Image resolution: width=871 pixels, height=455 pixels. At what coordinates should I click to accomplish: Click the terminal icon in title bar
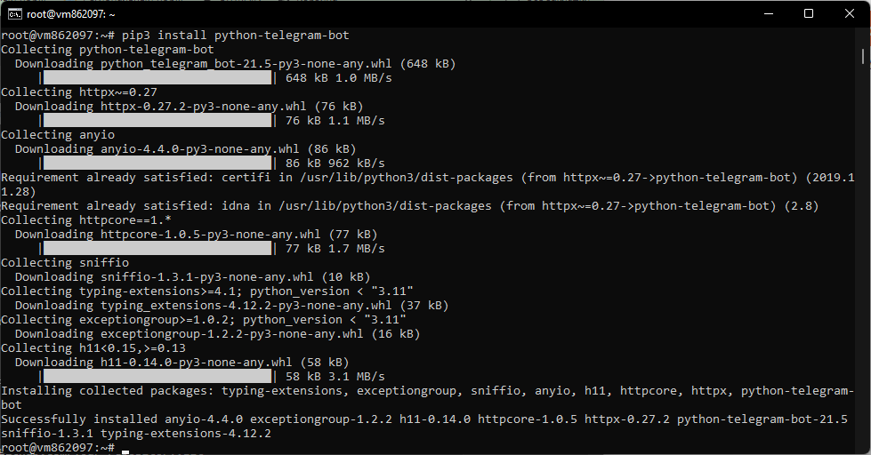tap(14, 14)
